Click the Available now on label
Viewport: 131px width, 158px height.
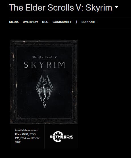[26, 130]
